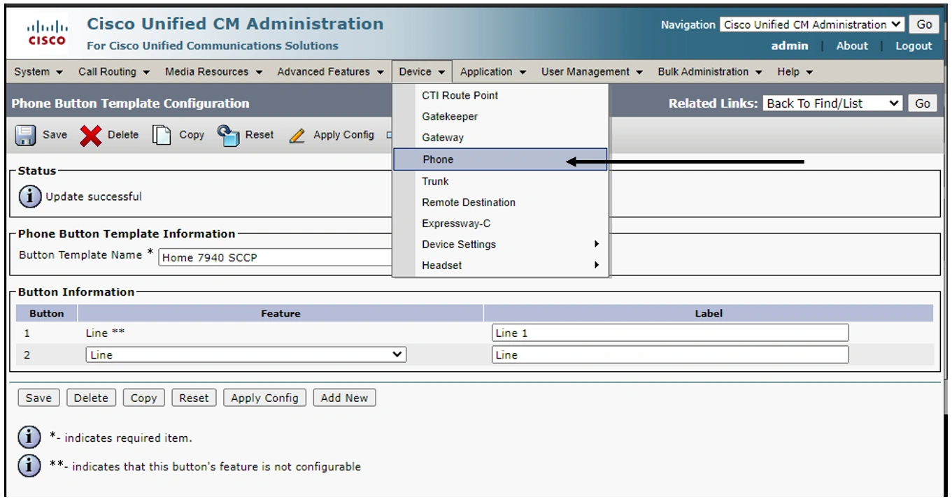Click the Line 1 label field

[670, 333]
